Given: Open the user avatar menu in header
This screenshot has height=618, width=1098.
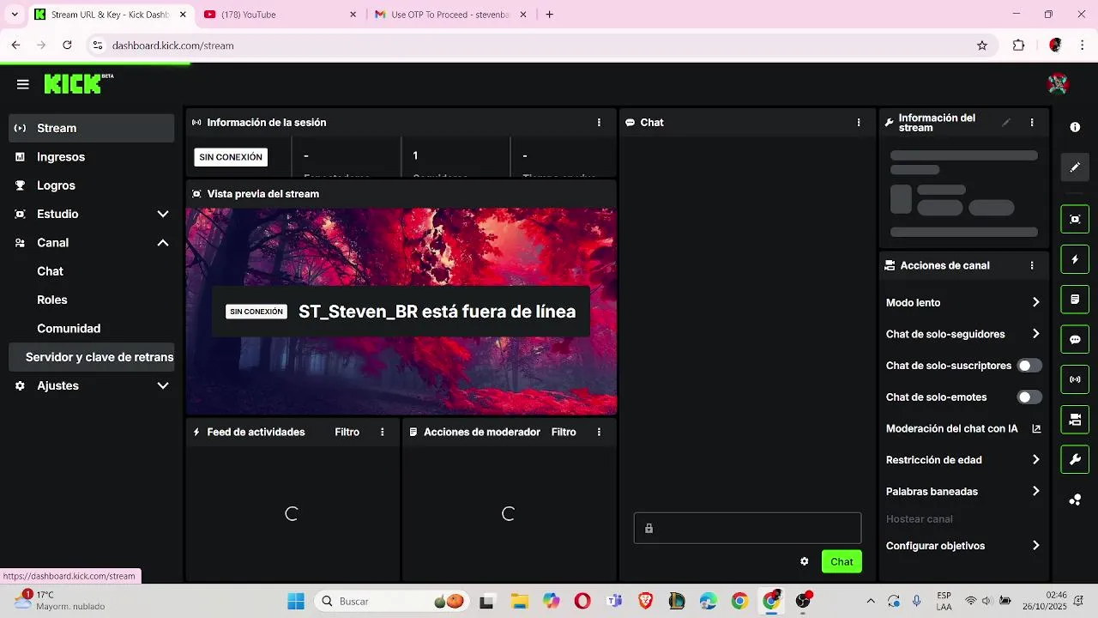Looking at the screenshot, I should tap(1058, 83).
